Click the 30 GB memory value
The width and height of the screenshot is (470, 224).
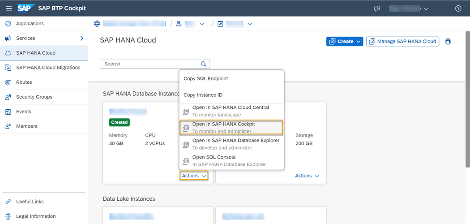click(x=116, y=143)
